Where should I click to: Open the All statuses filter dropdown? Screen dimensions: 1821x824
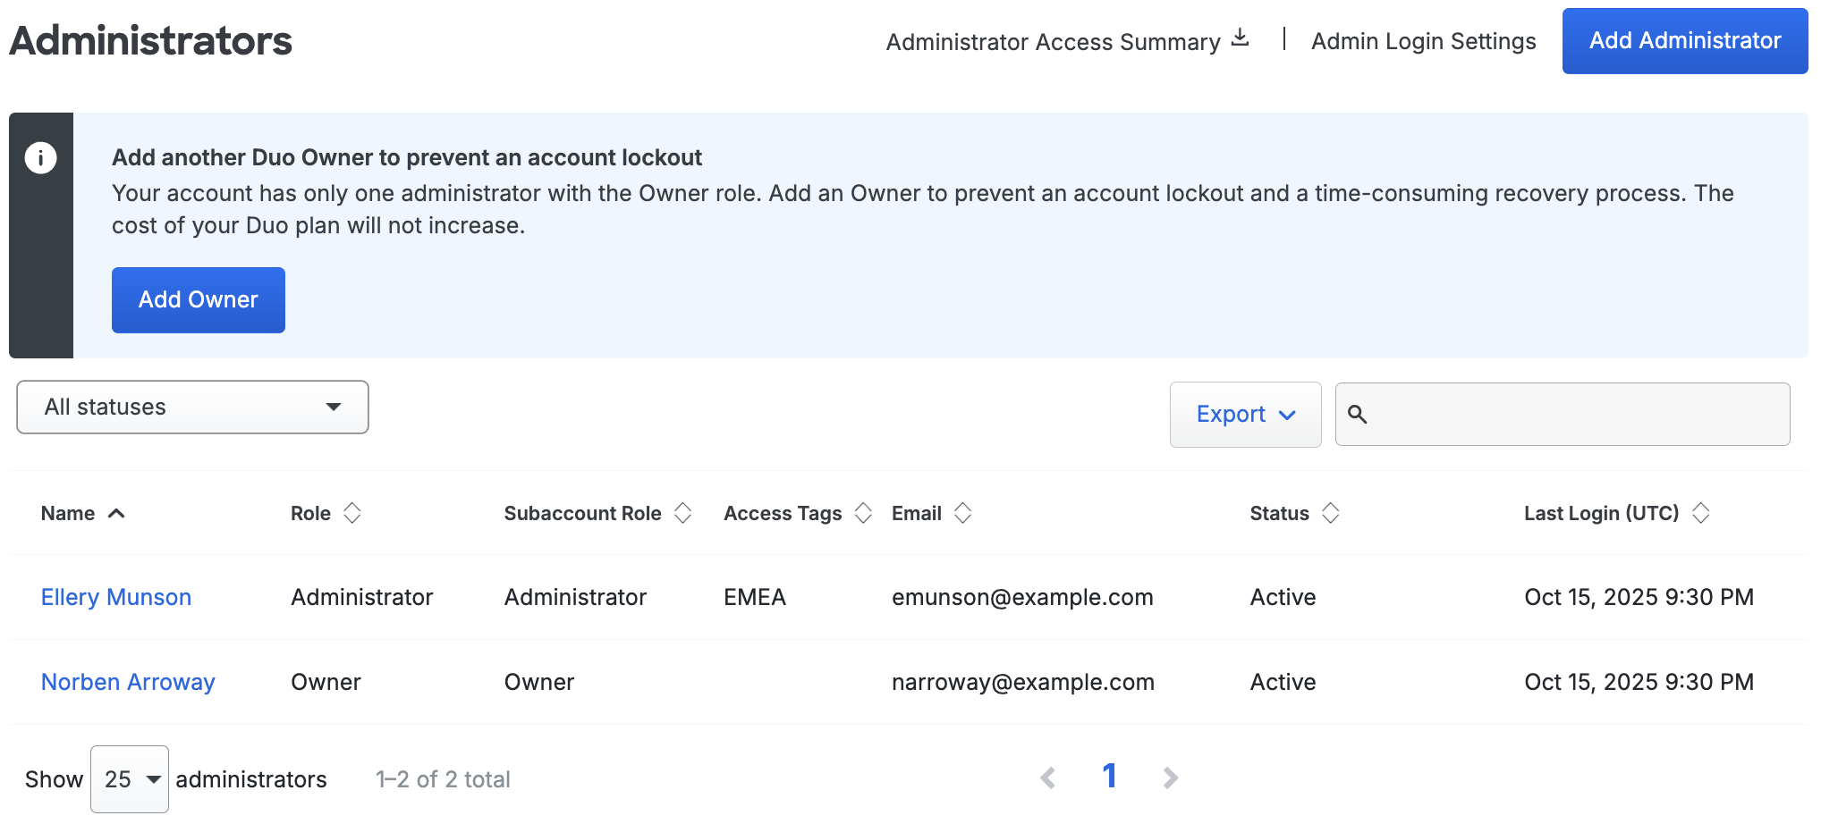tap(191, 408)
